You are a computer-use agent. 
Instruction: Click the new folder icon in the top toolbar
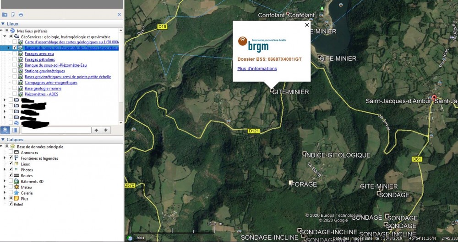point(5,15)
